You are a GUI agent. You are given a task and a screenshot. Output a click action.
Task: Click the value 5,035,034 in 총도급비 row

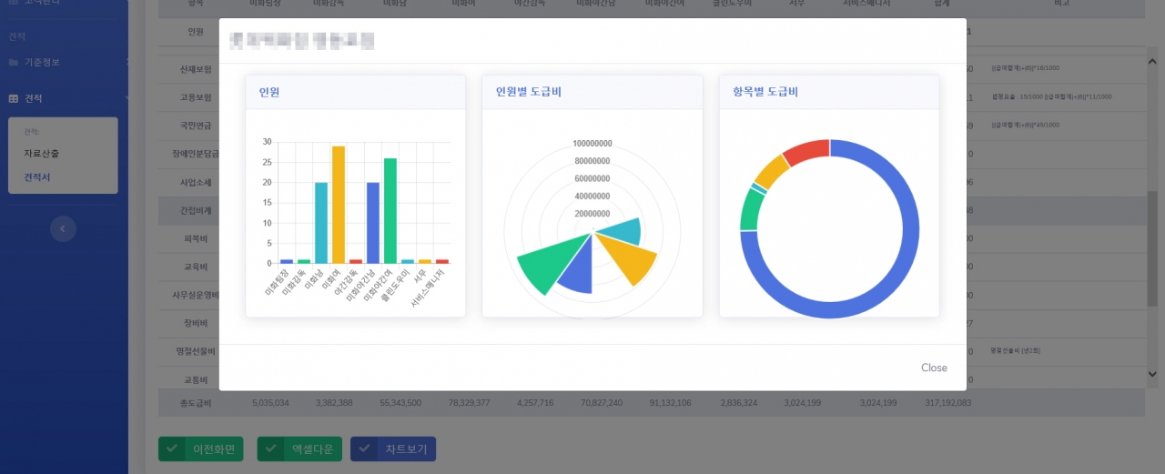[269, 402]
